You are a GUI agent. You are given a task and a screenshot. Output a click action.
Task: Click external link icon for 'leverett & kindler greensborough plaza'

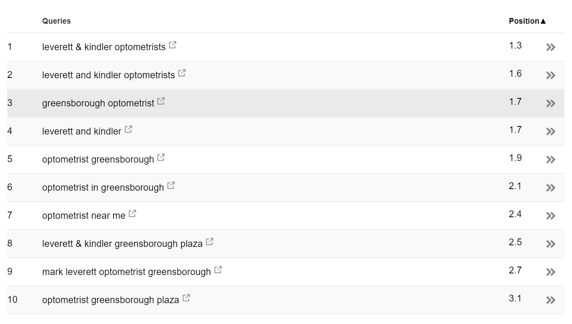pos(209,242)
